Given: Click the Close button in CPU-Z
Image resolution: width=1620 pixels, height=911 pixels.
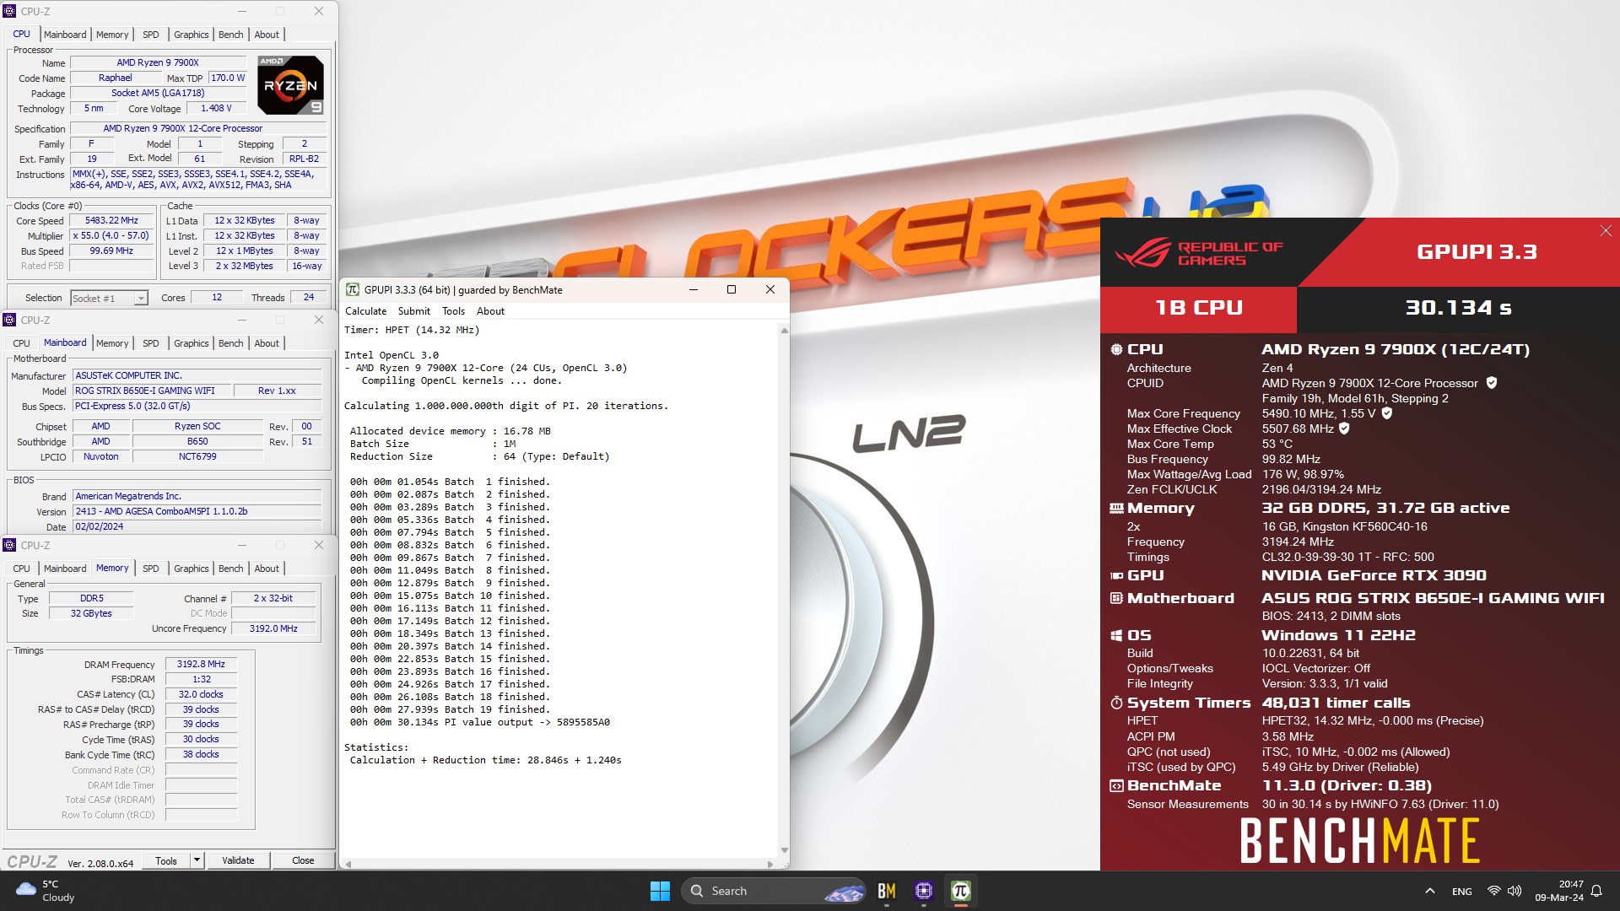Looking at the screenshot, I should pyautogui.click(x=303, y=860).
